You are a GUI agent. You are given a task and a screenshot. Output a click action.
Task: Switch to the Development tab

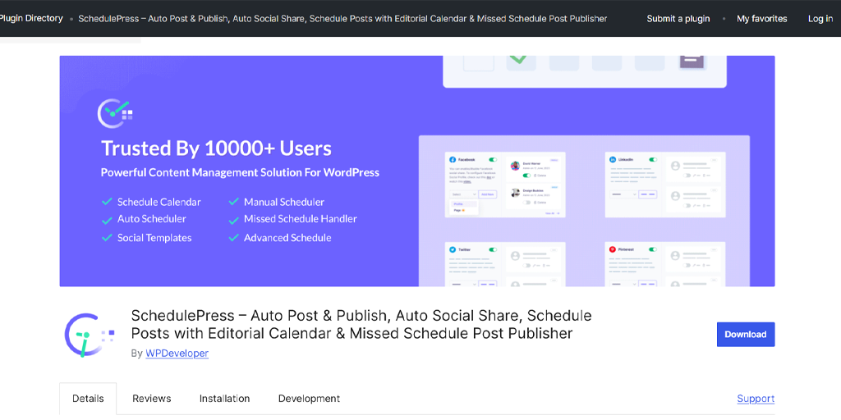click(309, 399)
